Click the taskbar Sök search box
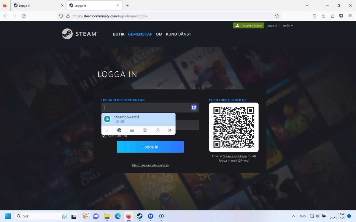This screenshot has height=222, width=356. point(41,216)
